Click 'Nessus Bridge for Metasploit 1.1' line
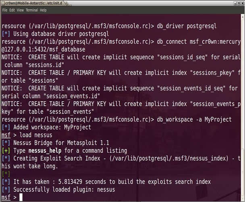The height and width of the screenshot is (202, 245). pyautogui.click(x=61, y=143)
